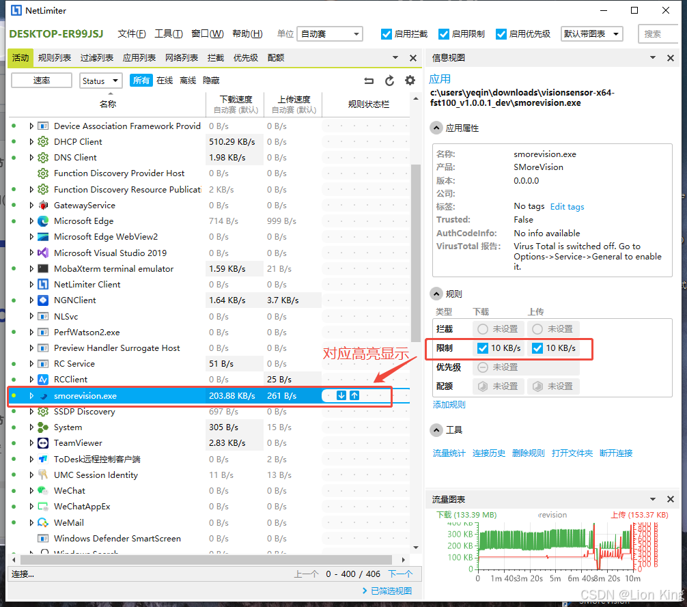The image size is (687, 607).
Task: Click the 流量统计 link
Action: point(449,453)
